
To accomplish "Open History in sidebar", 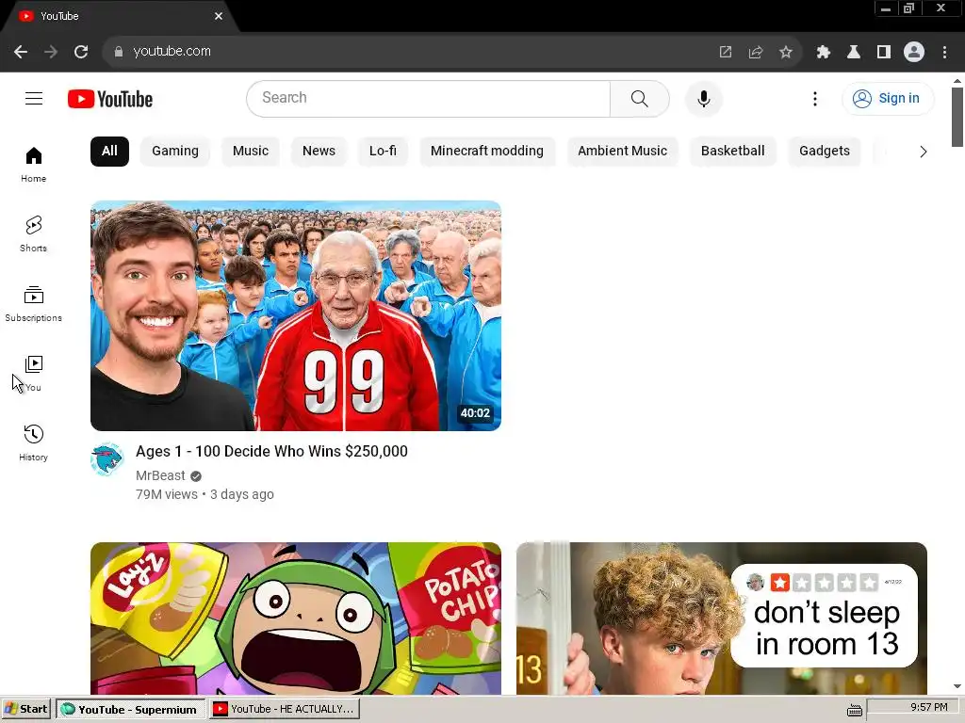I will pyautogui.click(x=33, y=443).
